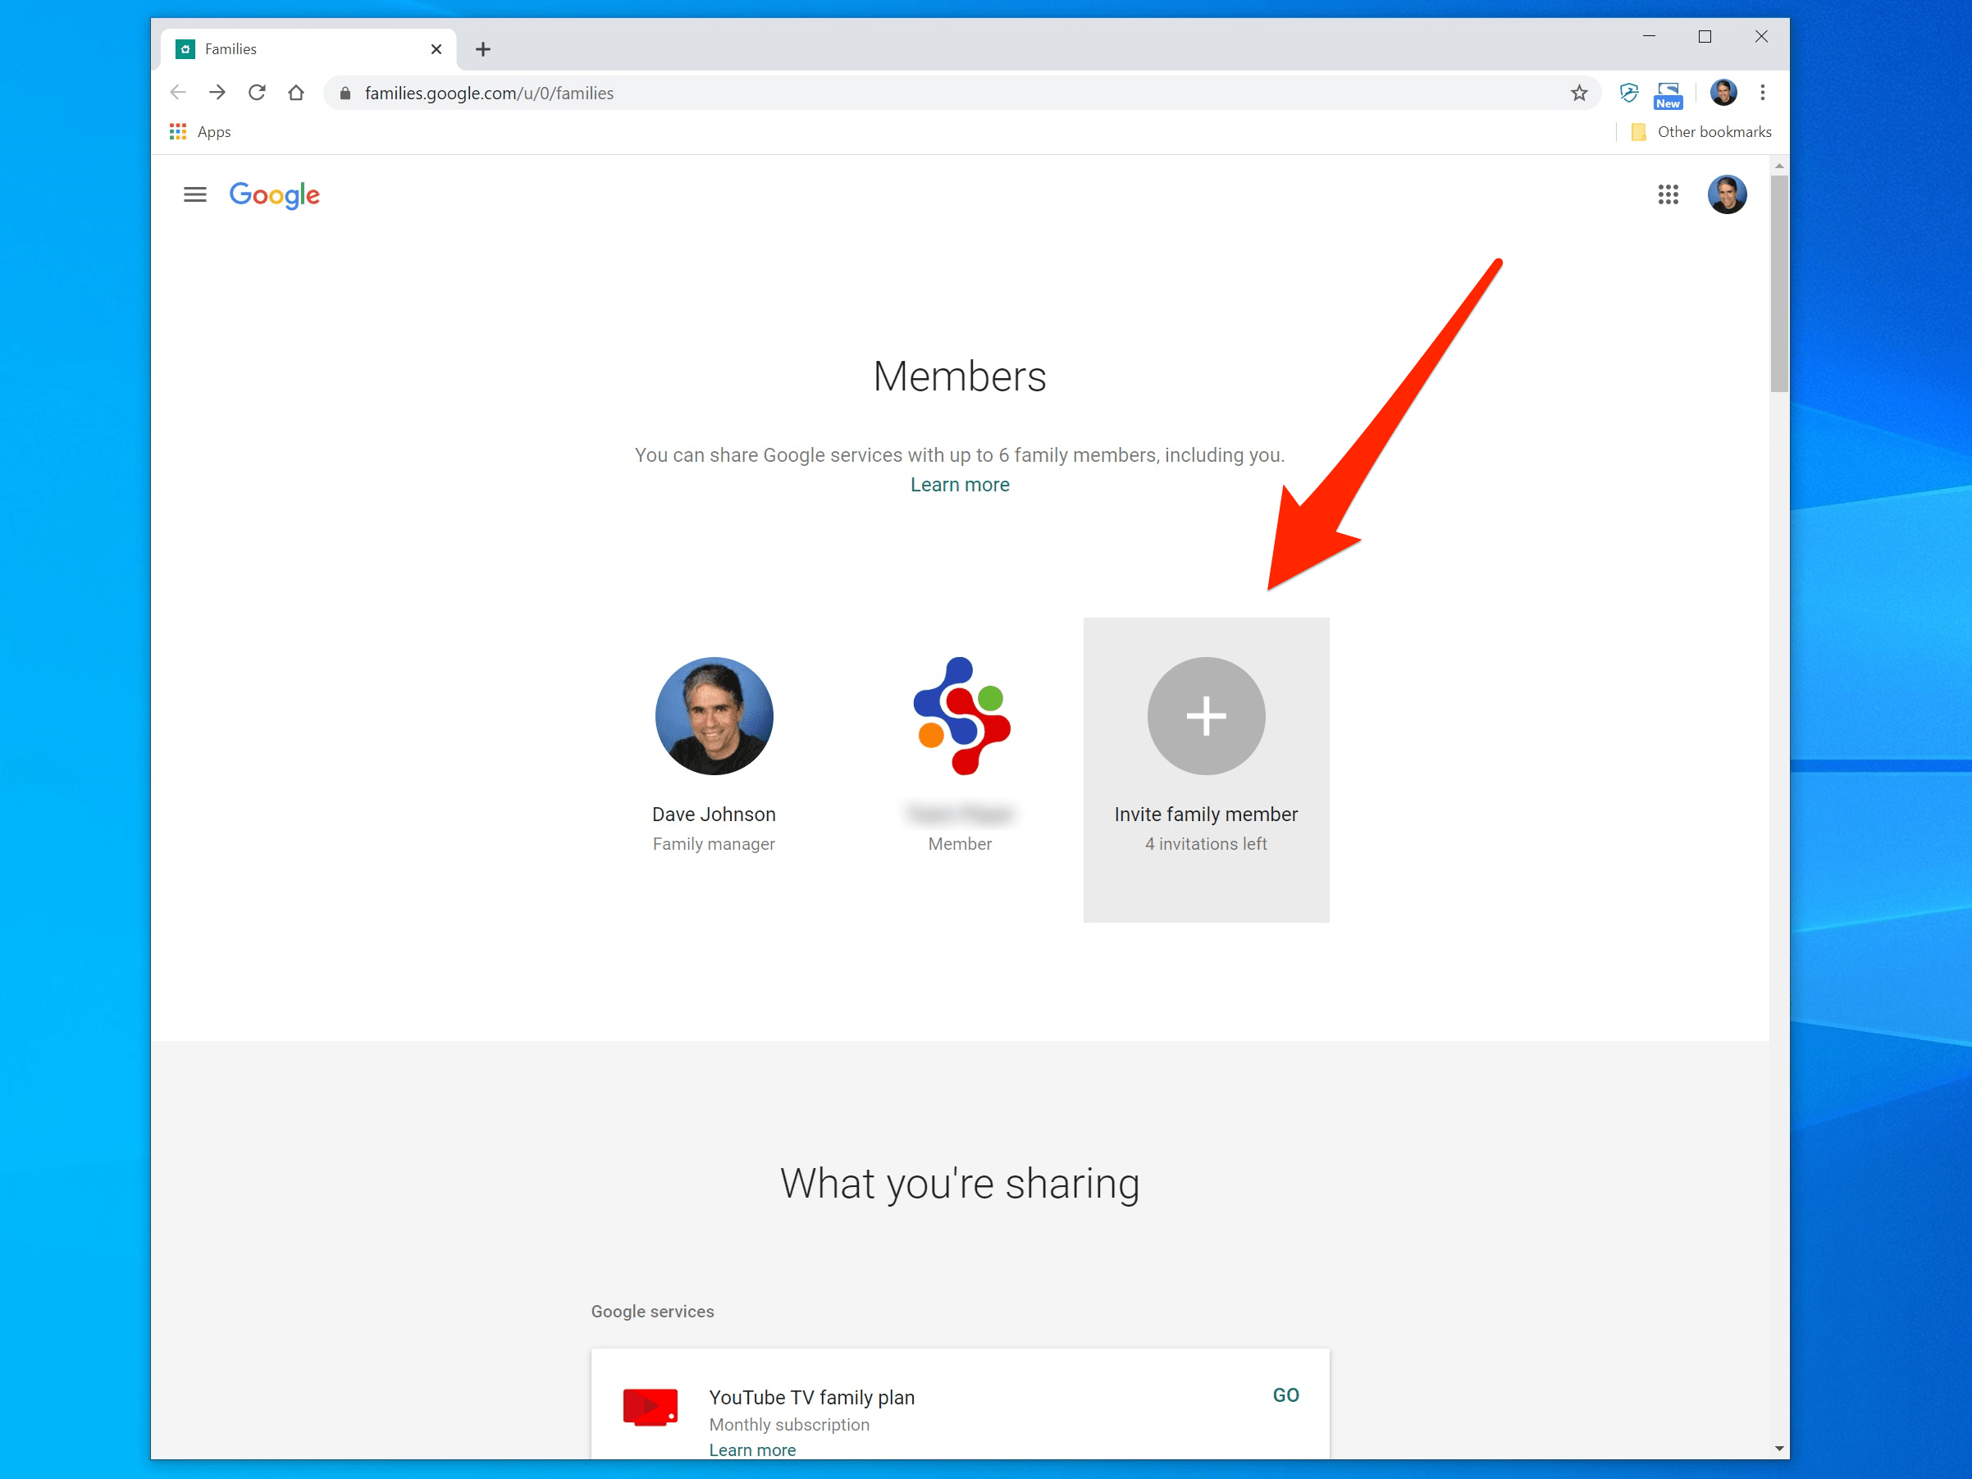The width and height of the screenshot is (1972, 1479).
Task: Click the vertical page scrollbar thumb
Action: [1778, 284]
